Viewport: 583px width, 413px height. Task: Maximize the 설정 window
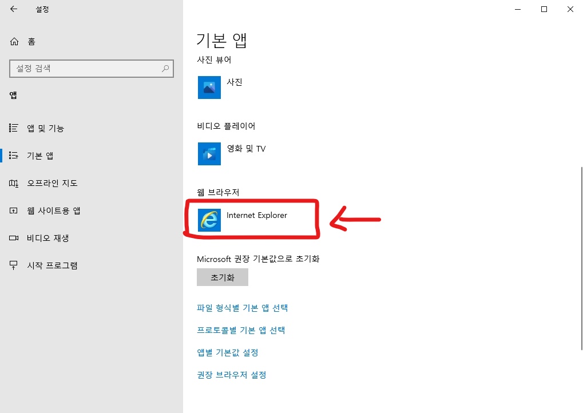544,9
